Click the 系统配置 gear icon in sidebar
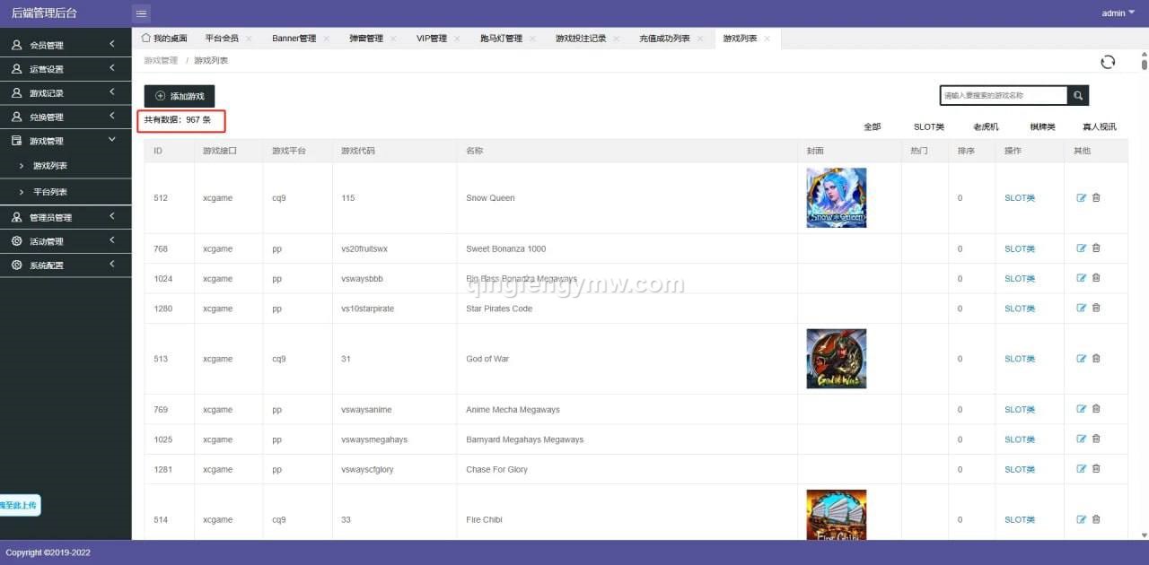 click(15, 265)
